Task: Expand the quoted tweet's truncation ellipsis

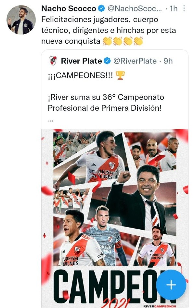Action: coord(50,119)
